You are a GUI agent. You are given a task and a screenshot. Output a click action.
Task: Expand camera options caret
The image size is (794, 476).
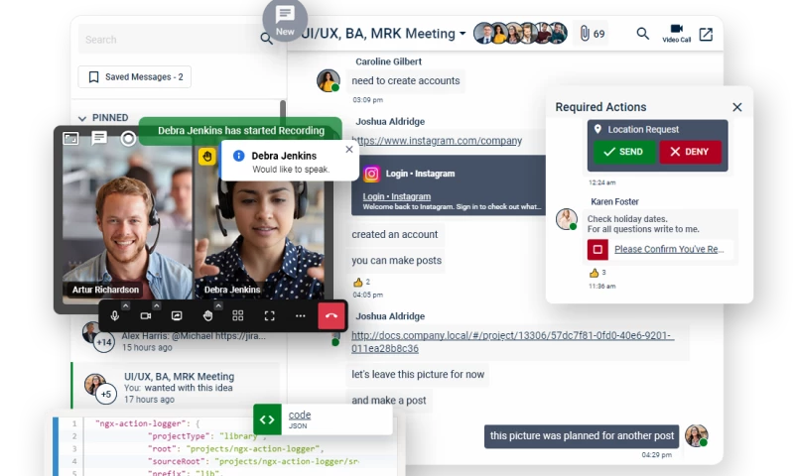click(x=157, y=305)
